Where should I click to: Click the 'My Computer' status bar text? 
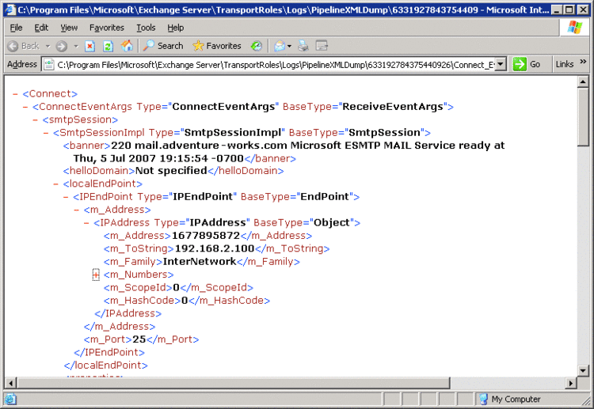point(516,400)
